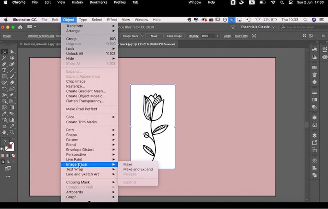This screenshot has width=328, height=209.
Task: Open the Gradient panel icon
Action: click(x=314, y=100)
